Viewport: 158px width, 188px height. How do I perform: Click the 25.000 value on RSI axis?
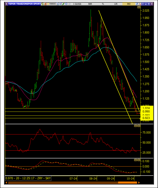(x=147, y=153)
